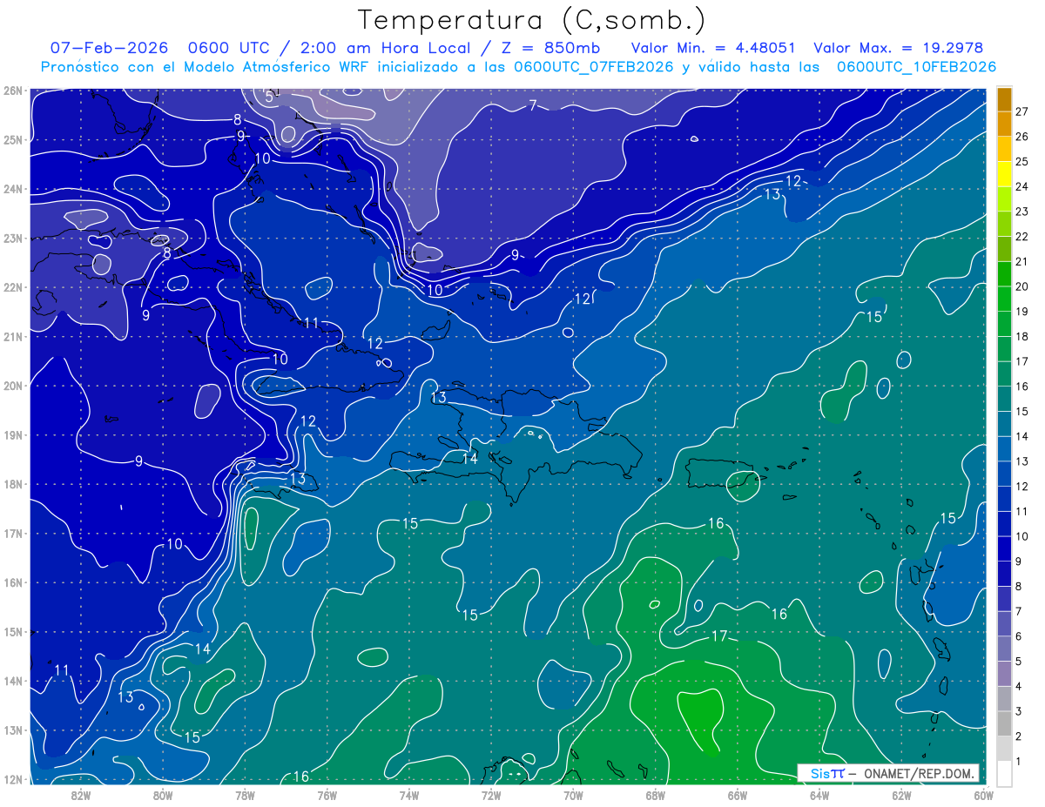Screen dimensions: 1045x807
Task: Click the "66W" longitude axis label
Action: [738, 795]
